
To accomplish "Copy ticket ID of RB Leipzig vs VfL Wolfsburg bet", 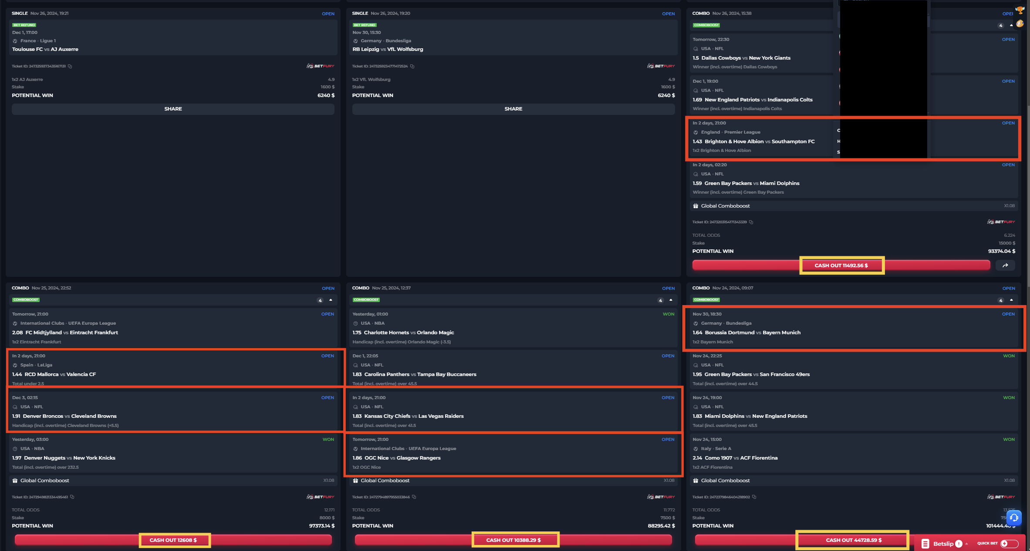I will [x=412, y=66].
